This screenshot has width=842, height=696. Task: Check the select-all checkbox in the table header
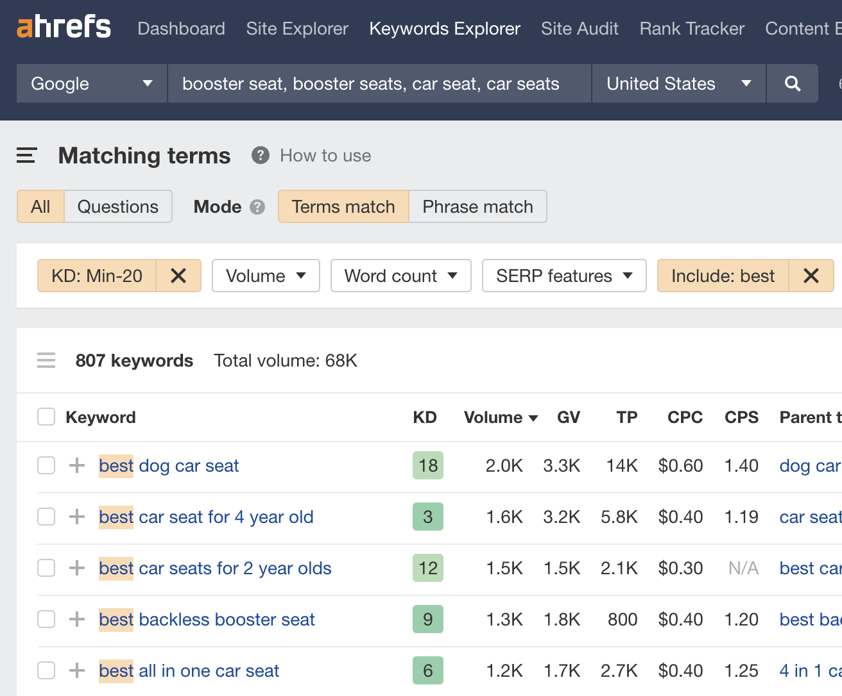[x=46, y=417]
